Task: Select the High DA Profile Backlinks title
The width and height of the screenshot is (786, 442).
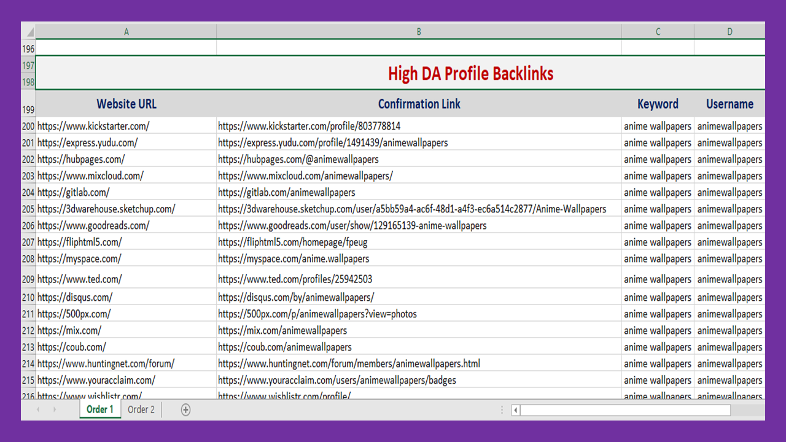Action: [470, 74]
